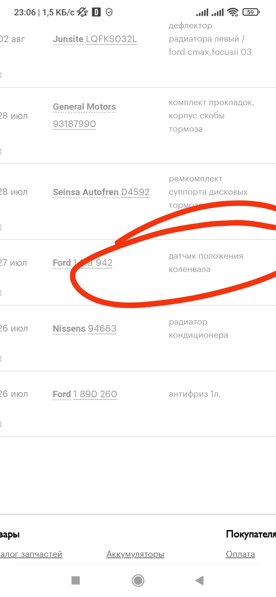
Task: Open the General Motors brand link
Action: [x=84, y=107]
